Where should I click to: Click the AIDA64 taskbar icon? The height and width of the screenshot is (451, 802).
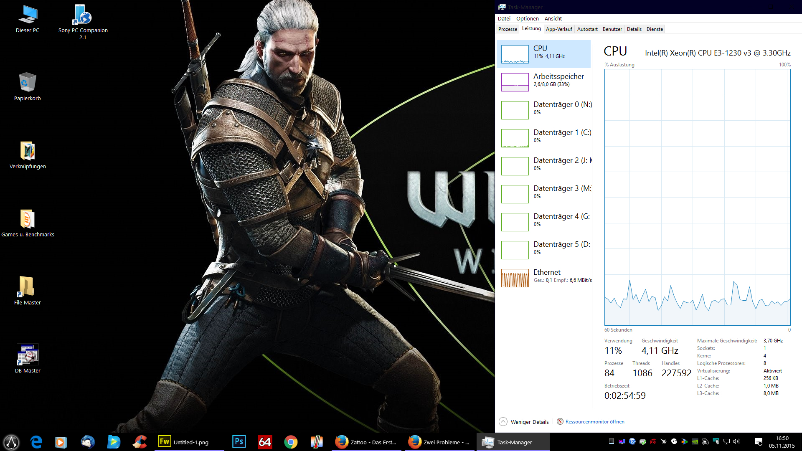tap(265, 442)
